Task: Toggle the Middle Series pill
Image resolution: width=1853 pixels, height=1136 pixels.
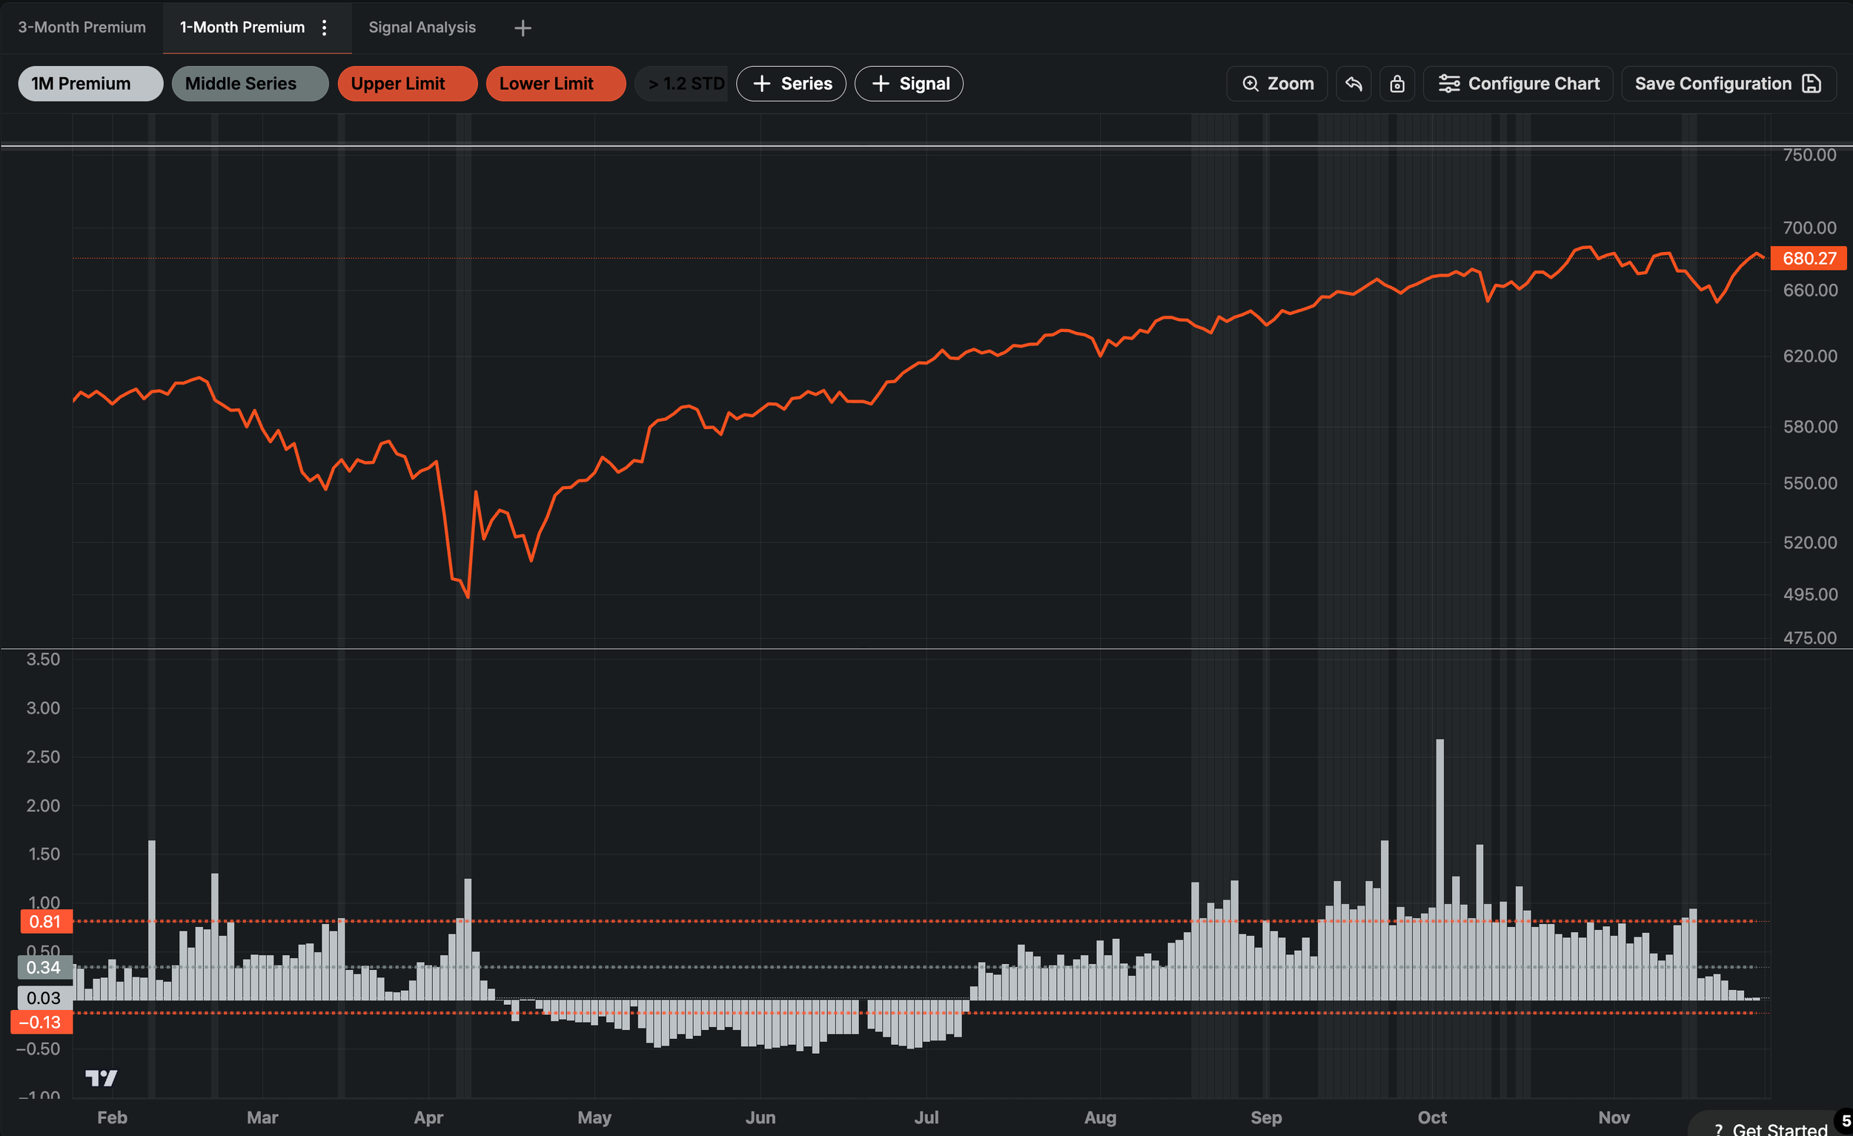Action: point(249,84)
